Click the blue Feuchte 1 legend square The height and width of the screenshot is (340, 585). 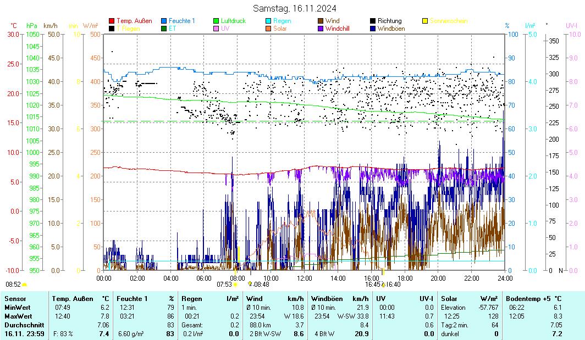coord(164,21)
